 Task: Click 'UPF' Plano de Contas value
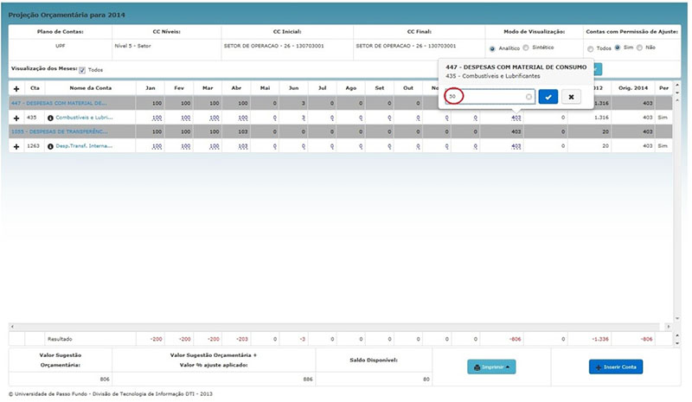(60, 46)
